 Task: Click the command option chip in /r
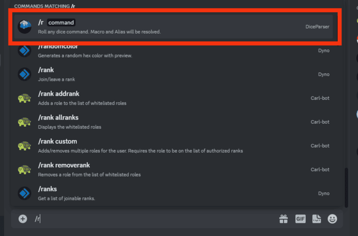pyautogui.click(x=61, y=23)
